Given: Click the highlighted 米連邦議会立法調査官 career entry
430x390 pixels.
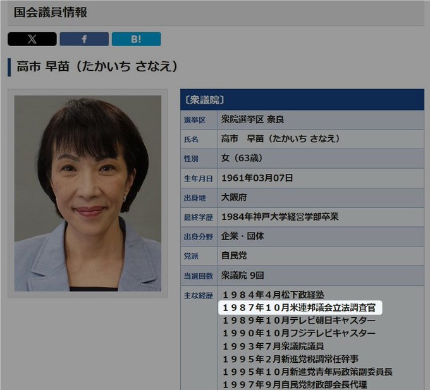Looking at the screenshot, I should coord(299,308).
